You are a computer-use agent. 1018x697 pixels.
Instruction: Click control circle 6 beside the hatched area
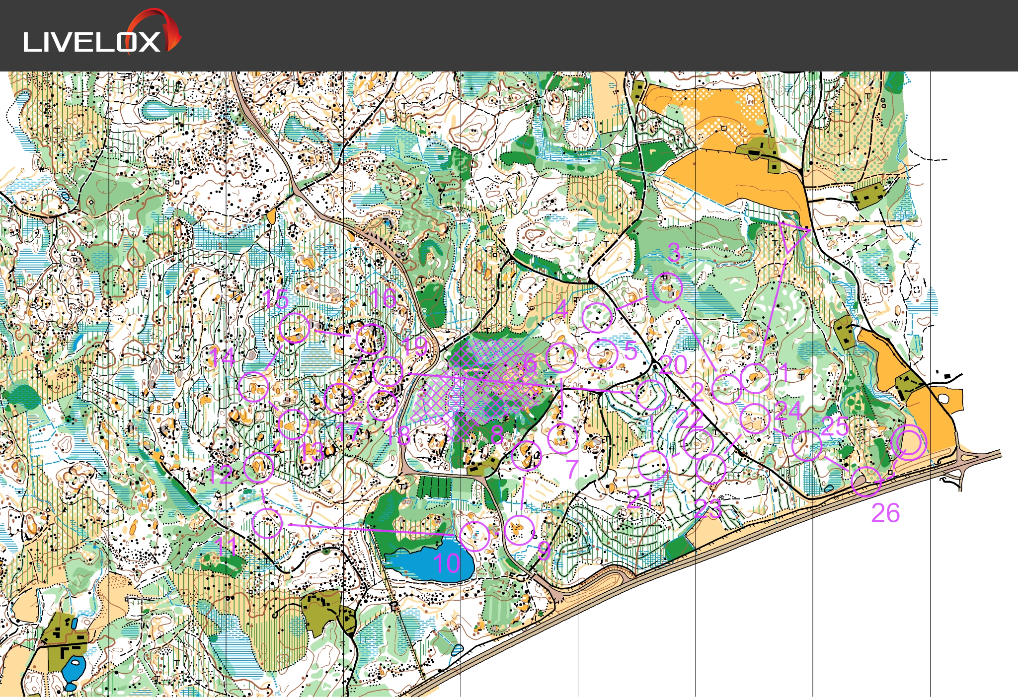561,357
